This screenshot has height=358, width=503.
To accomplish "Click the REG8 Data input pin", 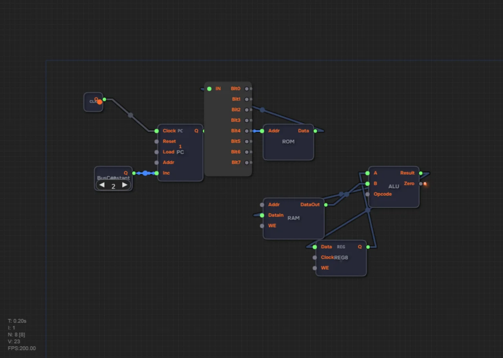I will click(x=315, y=247).
